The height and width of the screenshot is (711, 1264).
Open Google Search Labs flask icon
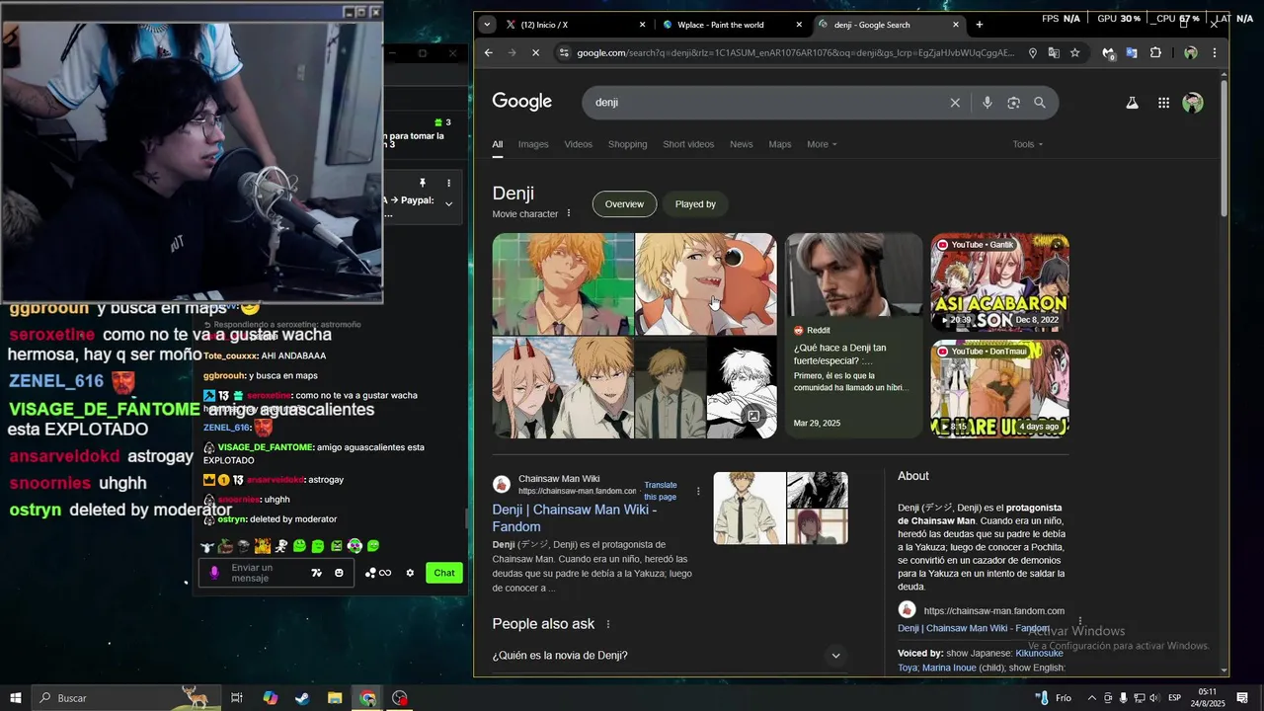1132,103
